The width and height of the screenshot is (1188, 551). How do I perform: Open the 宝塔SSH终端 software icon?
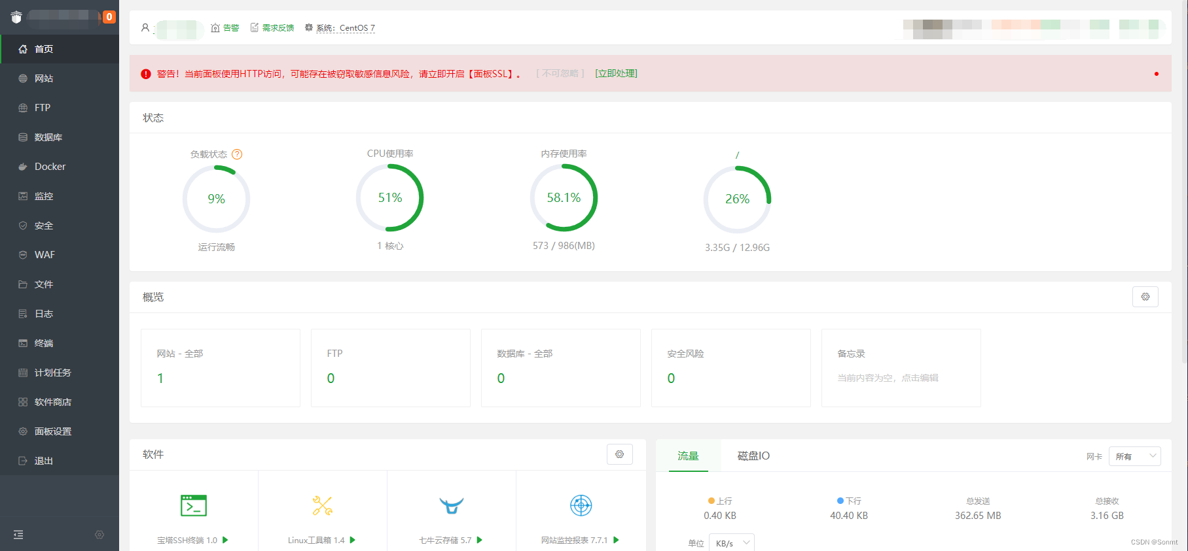tap(193, 506)
